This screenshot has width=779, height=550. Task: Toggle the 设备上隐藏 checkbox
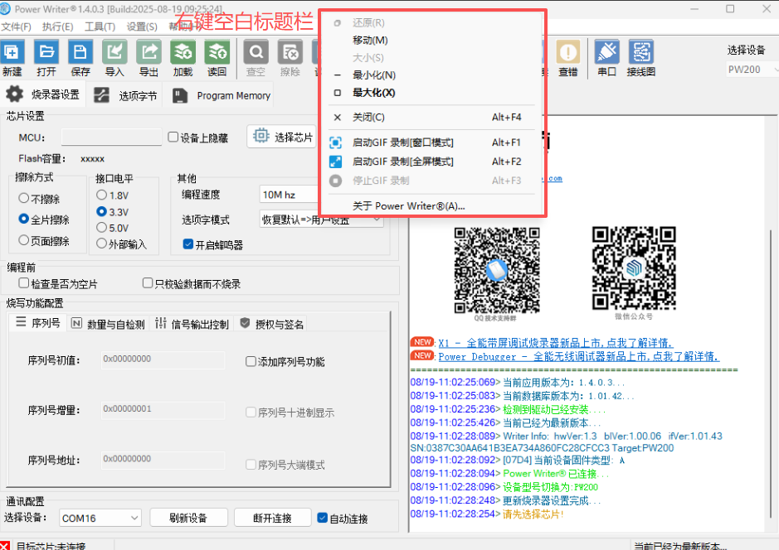173,137
